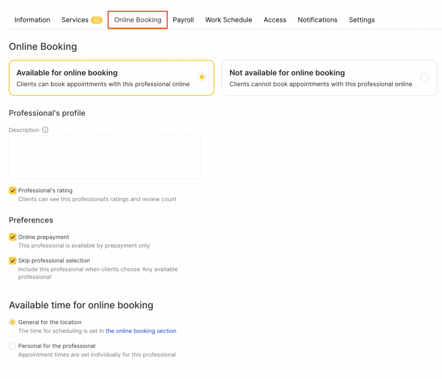Toggle Skip professional selection checkbox
This screenshot has width=442, height=379.
pyautogui.click(x=13, y=261)
